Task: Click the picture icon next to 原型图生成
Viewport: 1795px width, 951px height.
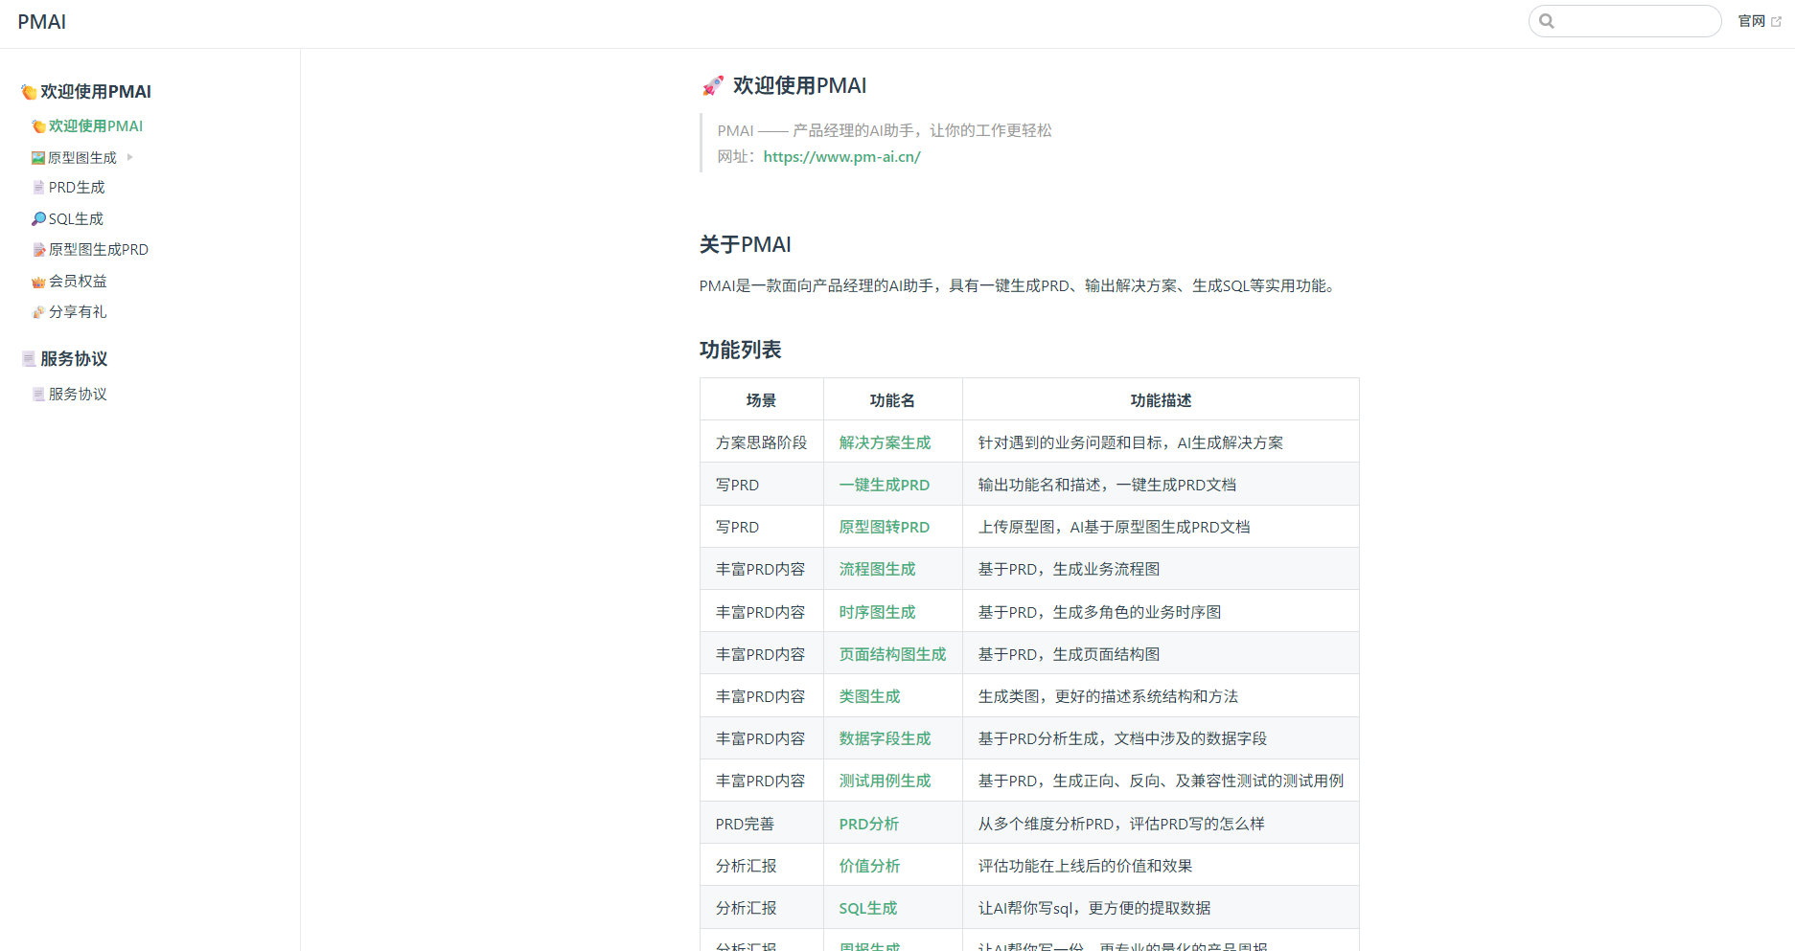Action: click(38, 158)
